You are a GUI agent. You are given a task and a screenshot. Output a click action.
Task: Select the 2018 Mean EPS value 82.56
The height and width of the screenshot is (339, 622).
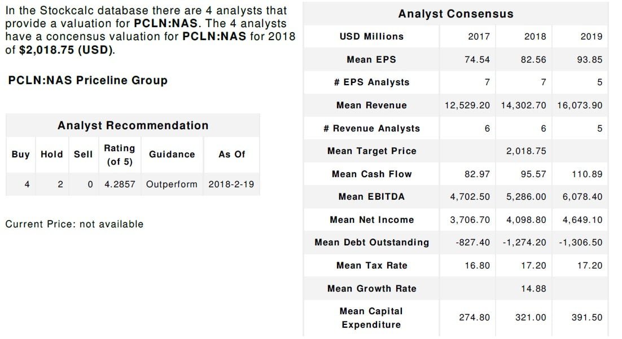(x=535, y=60)
